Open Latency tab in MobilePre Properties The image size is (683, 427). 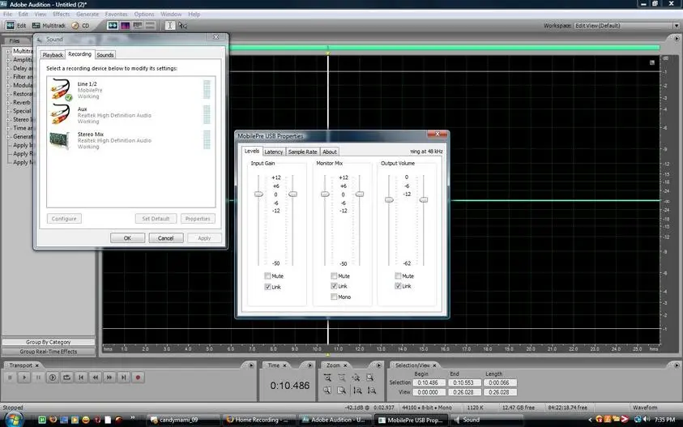tap(274, 152)
